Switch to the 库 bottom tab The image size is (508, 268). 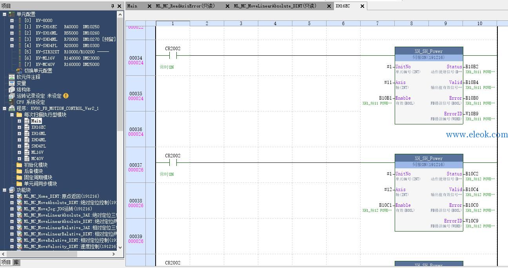(x=16, y=263)
